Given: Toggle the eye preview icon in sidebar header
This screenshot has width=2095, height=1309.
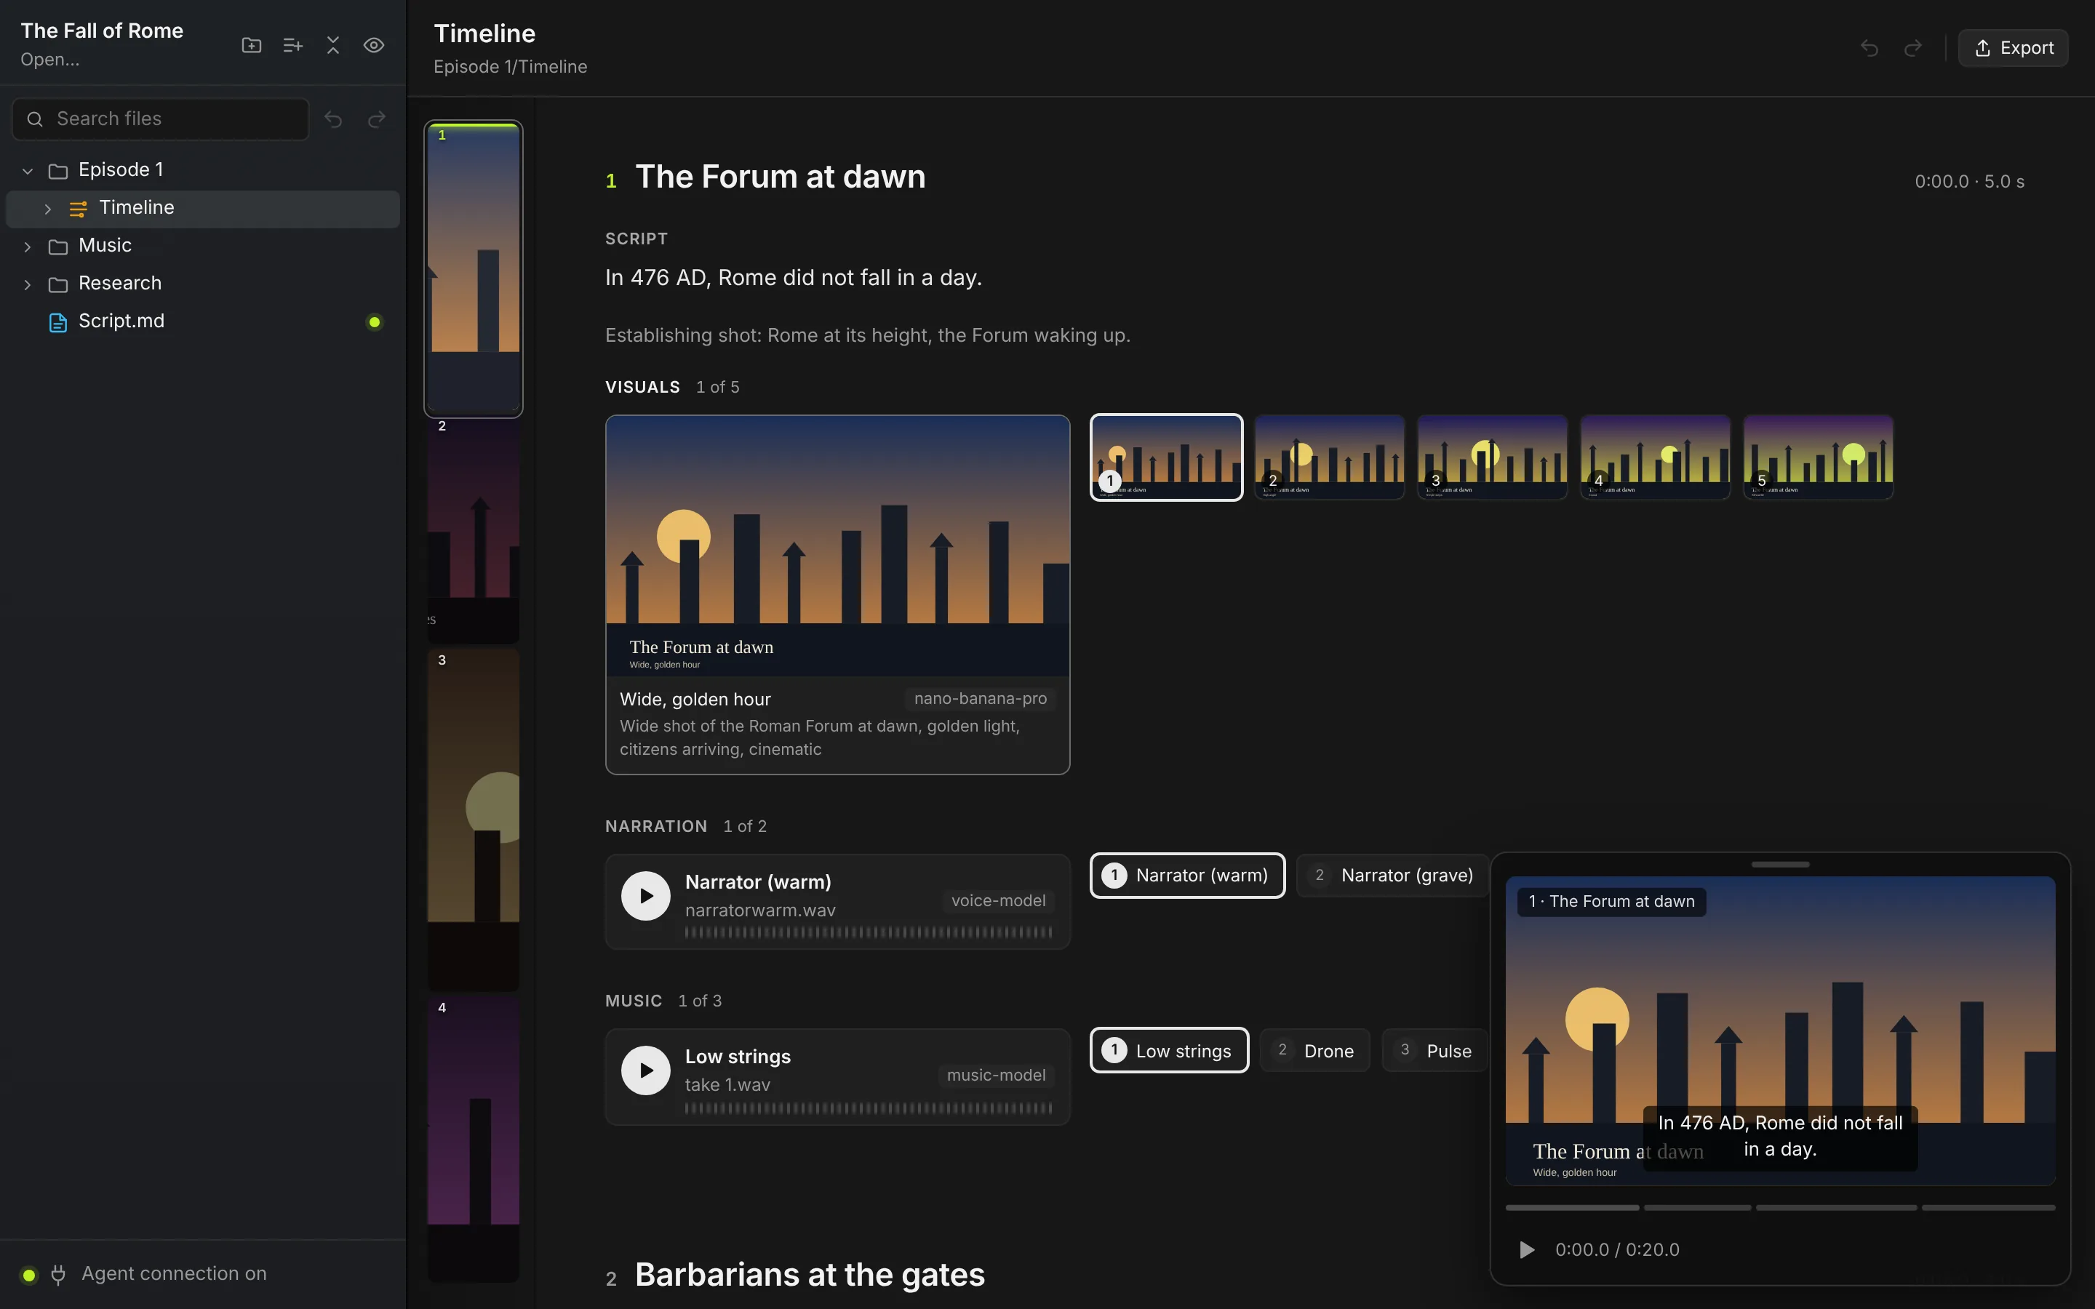Looking at the screenshot, I should 374,45.
